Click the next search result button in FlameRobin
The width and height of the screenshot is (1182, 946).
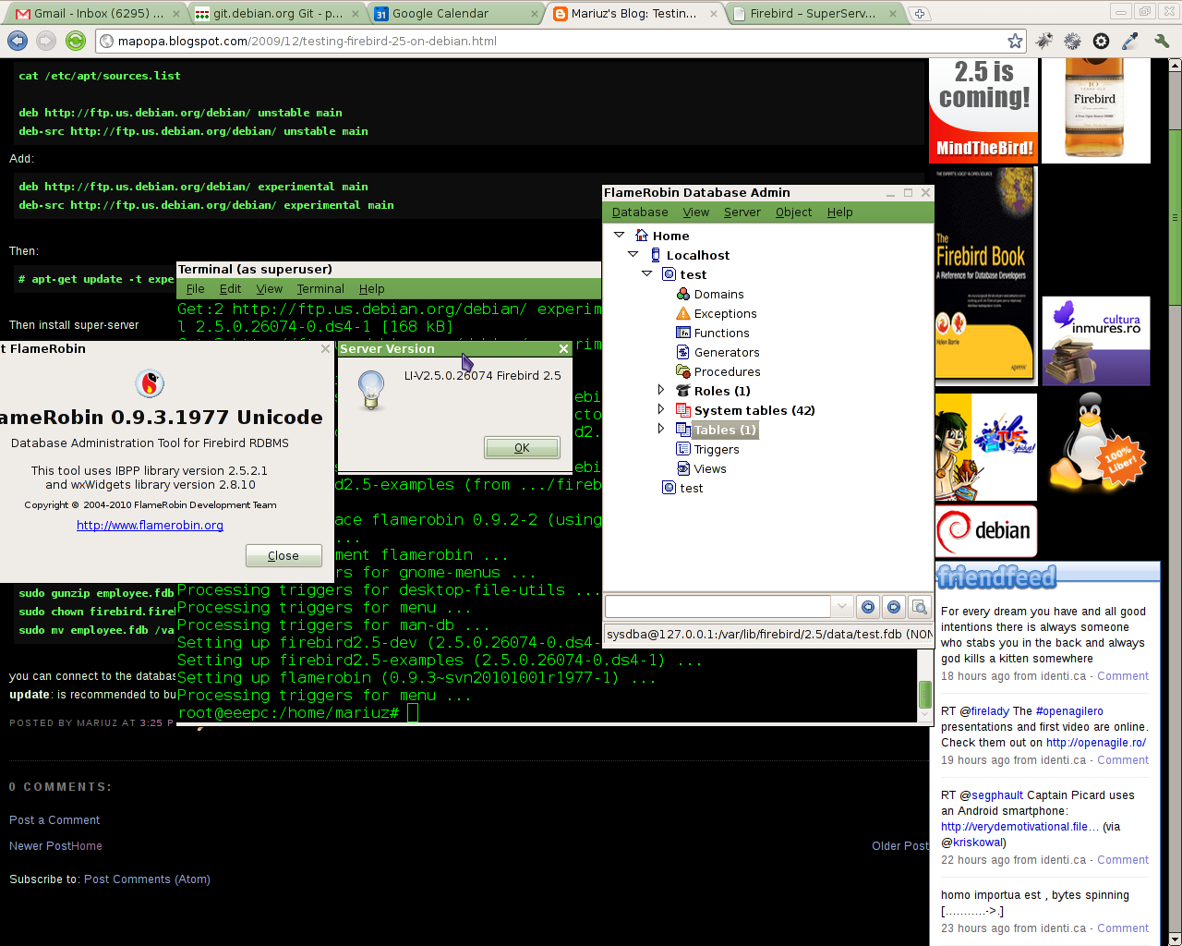point(893,607)
